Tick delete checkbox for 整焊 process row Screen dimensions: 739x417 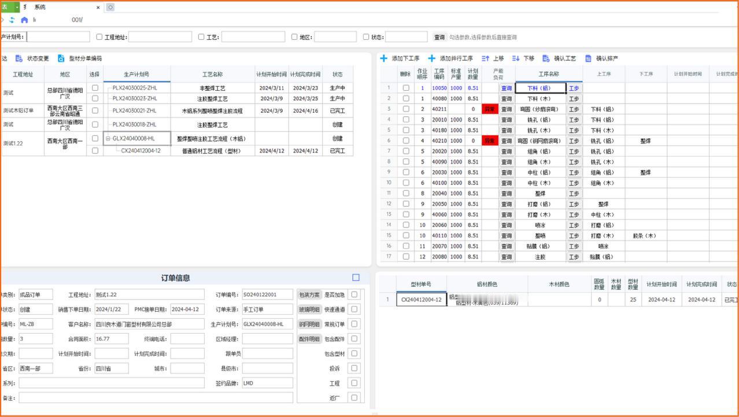(x=406, y=193)
